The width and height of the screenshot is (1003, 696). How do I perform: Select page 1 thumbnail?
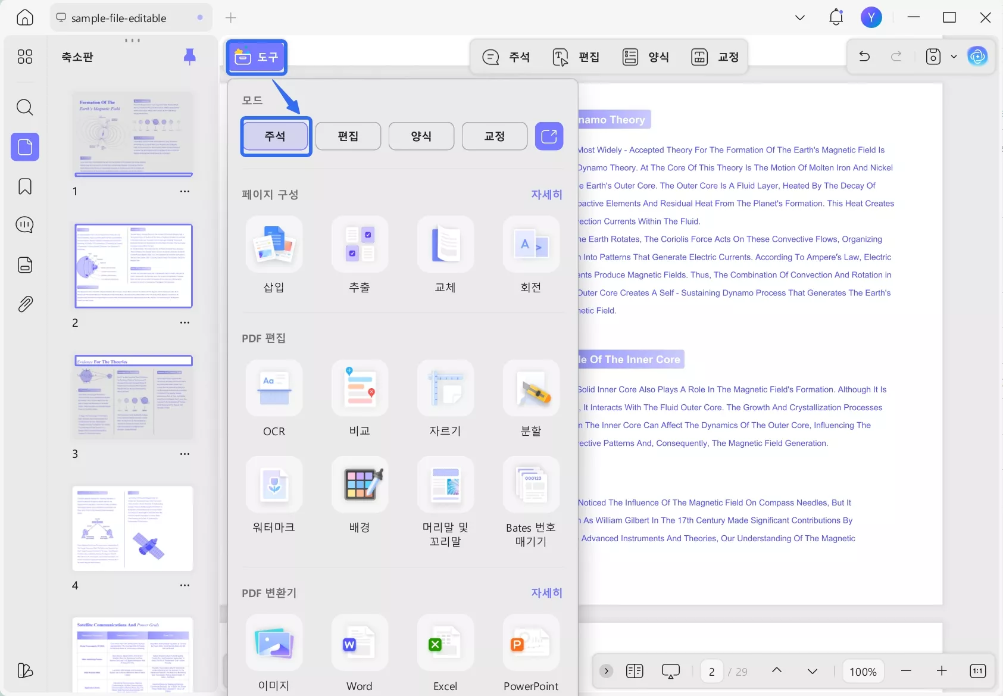pos(133,134)
